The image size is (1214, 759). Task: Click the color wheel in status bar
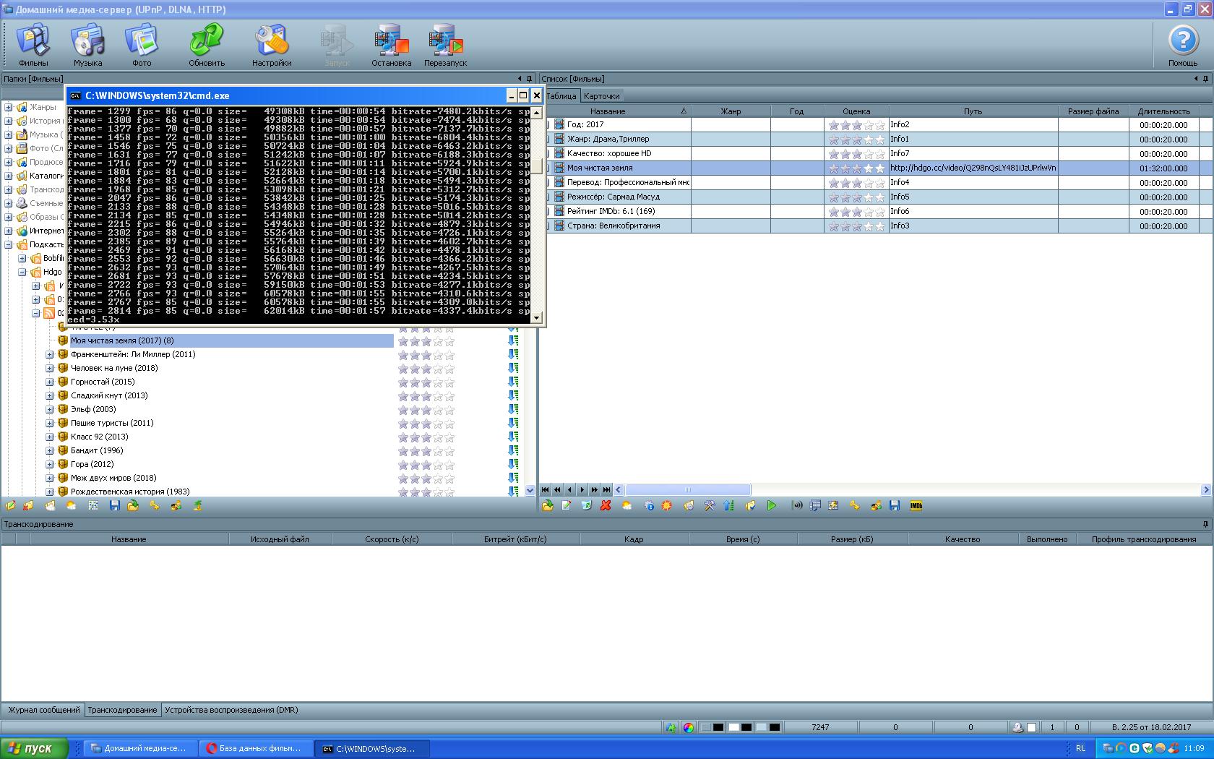tap(689, 728)
